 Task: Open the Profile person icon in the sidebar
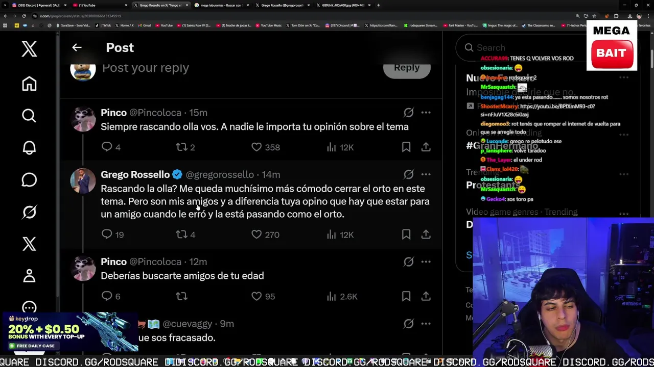(x=29, y=276)
